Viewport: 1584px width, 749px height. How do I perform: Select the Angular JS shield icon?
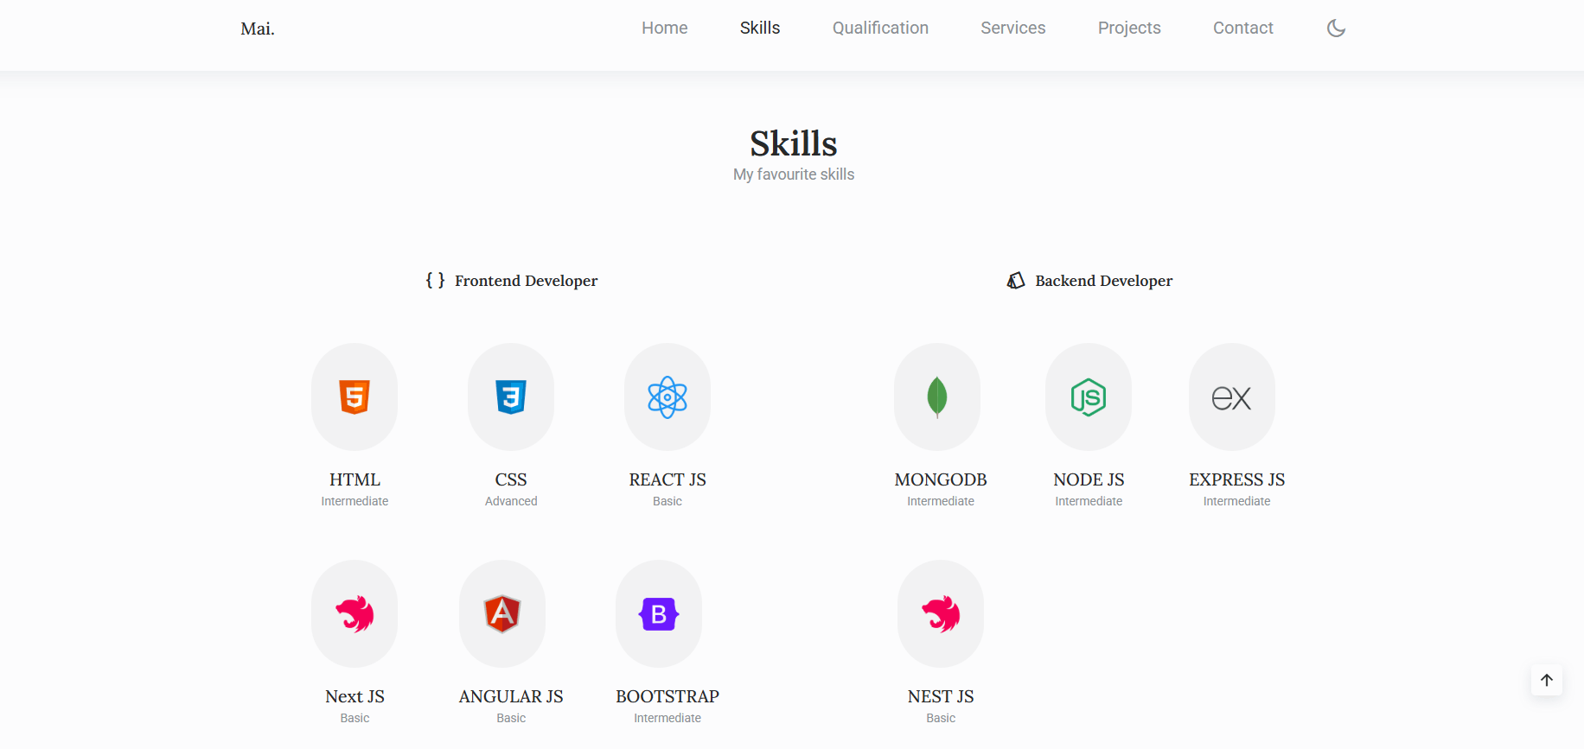point(502,614)
